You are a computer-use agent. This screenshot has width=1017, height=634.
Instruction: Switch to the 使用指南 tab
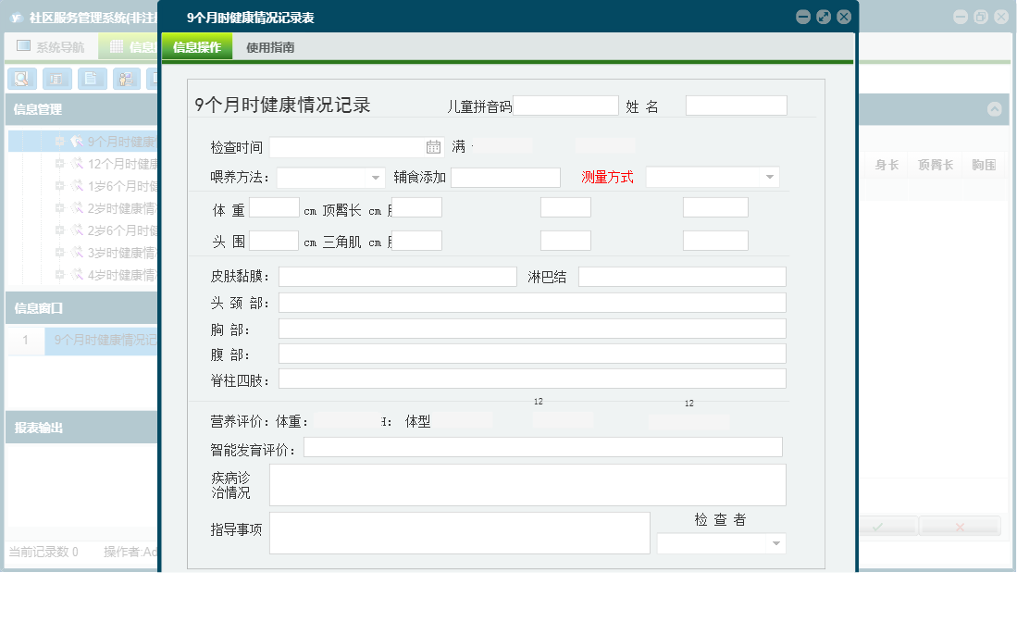(x=270, y=47)
